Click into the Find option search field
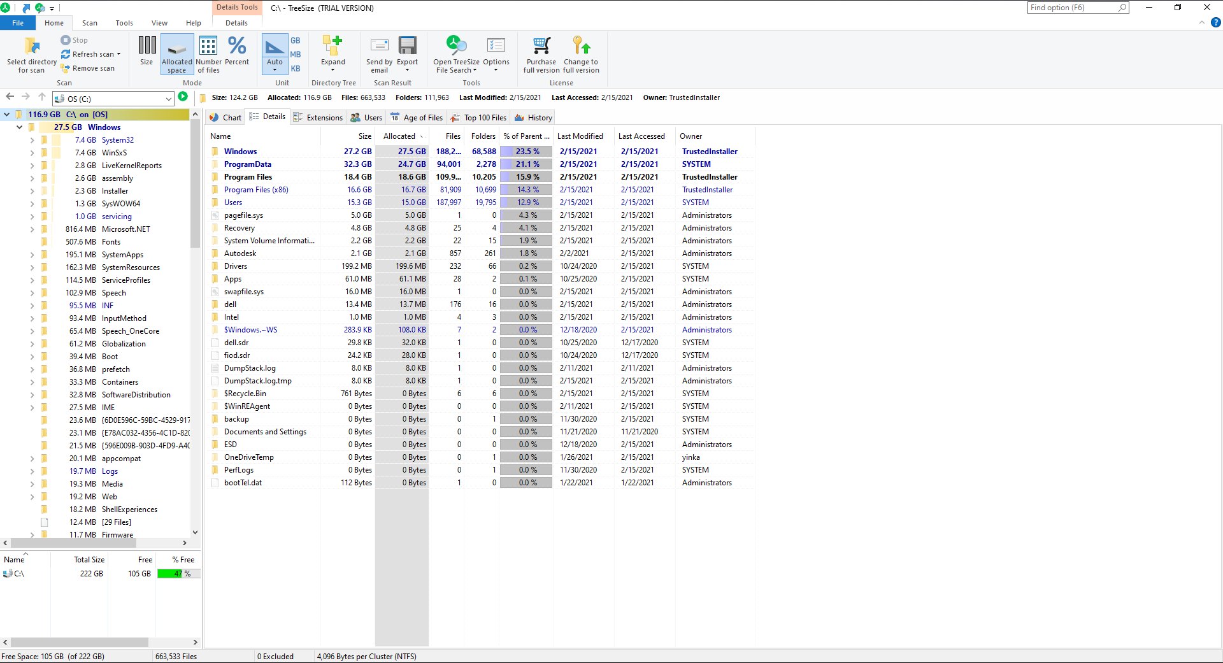Image resolution: width=1223 pixels, height=663 pixels. pos(1073,8)
